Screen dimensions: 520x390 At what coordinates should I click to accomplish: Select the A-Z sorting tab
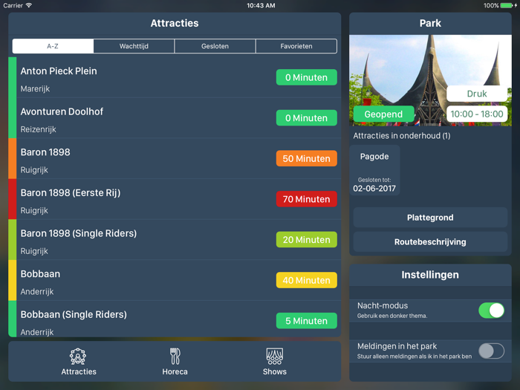click(x=53, y=46)
